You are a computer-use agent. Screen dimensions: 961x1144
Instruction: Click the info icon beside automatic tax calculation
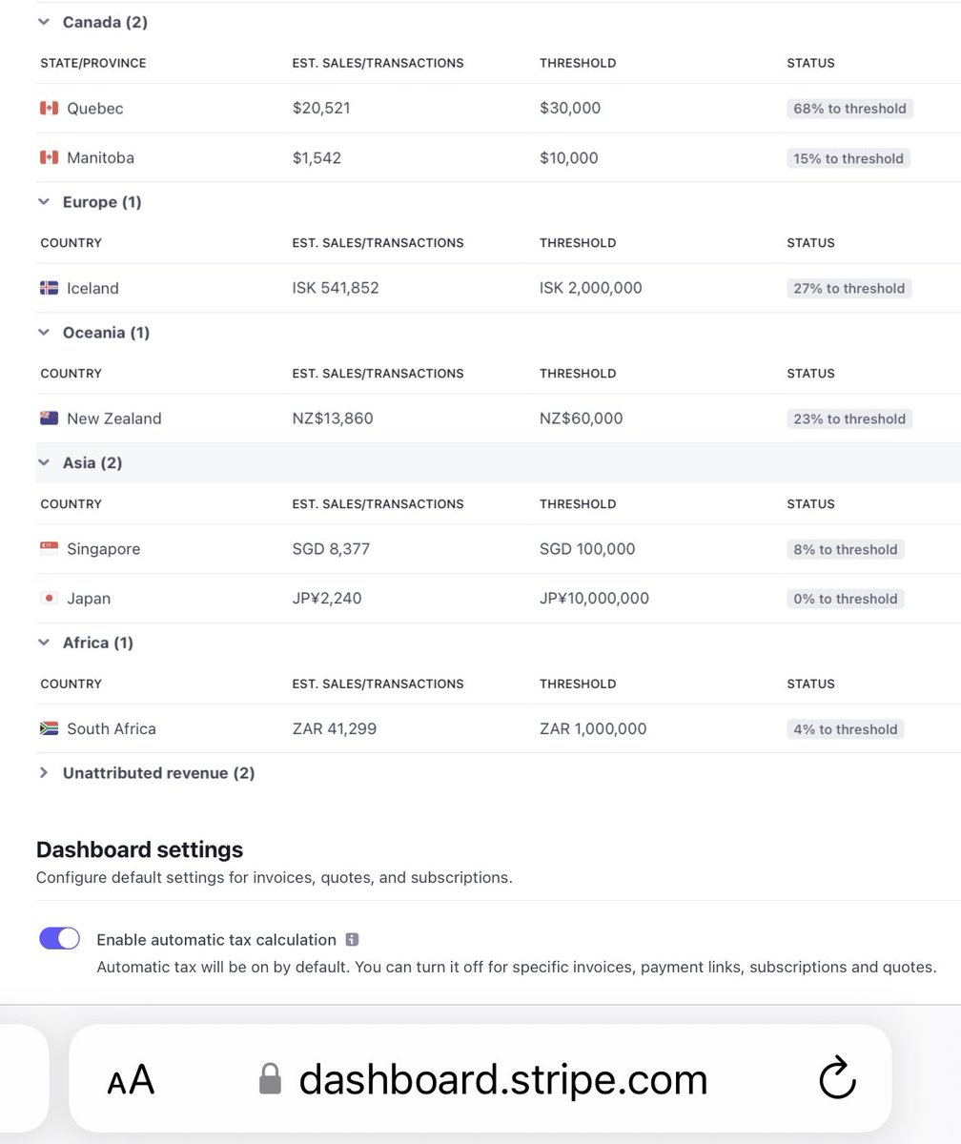pyautogui.click(x=352, y=940)
